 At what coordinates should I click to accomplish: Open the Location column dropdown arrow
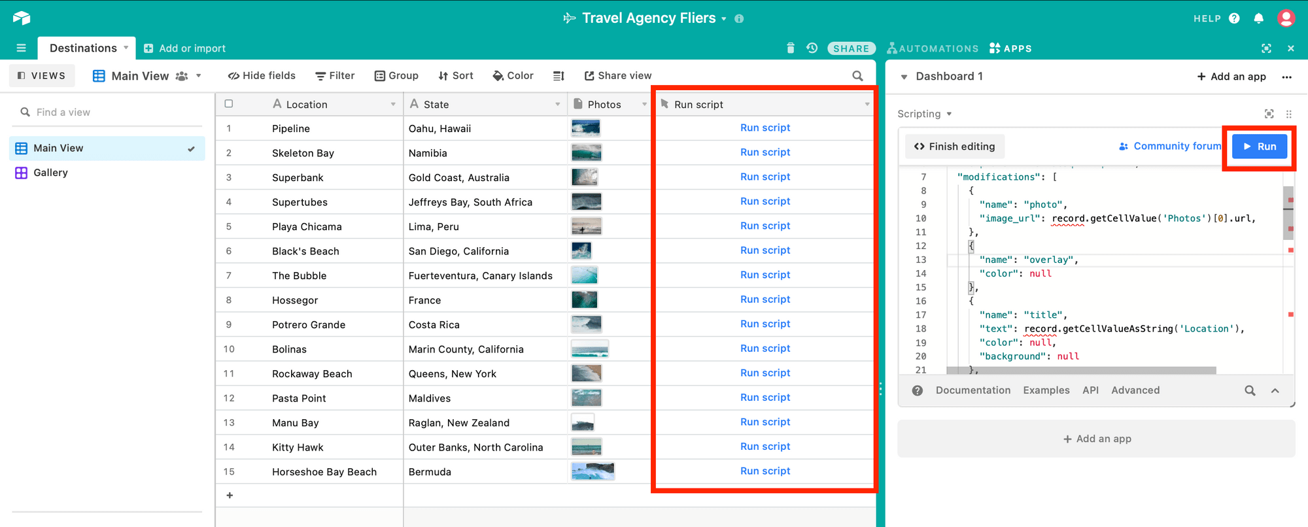pyautogui.click(x=393, y=105)
